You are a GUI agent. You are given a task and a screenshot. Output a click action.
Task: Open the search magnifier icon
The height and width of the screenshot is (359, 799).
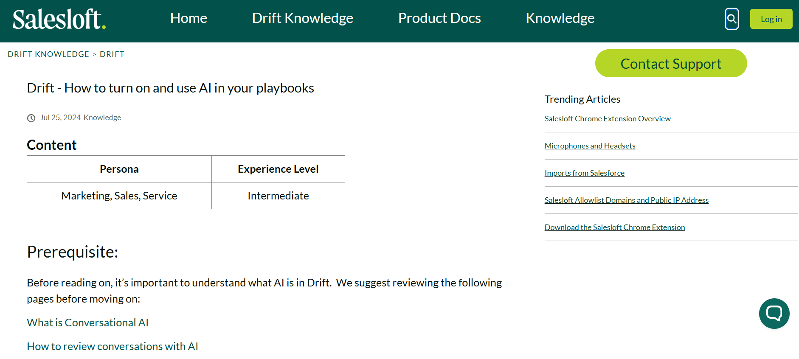coord(731,19)
